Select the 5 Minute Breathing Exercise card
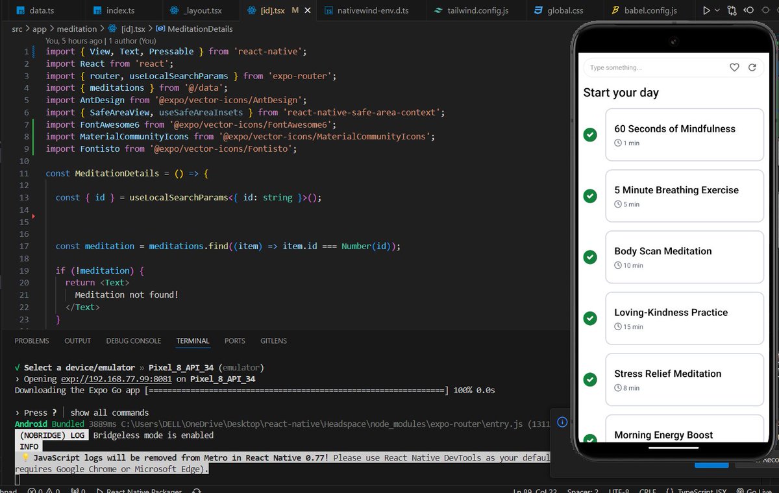This screenshot has width=779, height=493. [684, 196]
